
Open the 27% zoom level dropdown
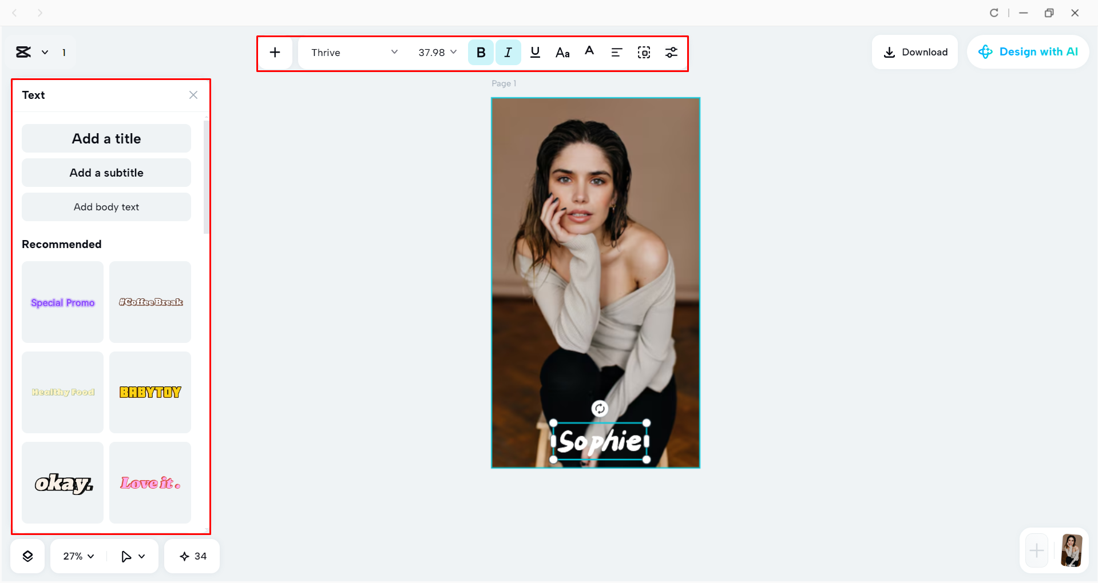(x=77, y=556)
